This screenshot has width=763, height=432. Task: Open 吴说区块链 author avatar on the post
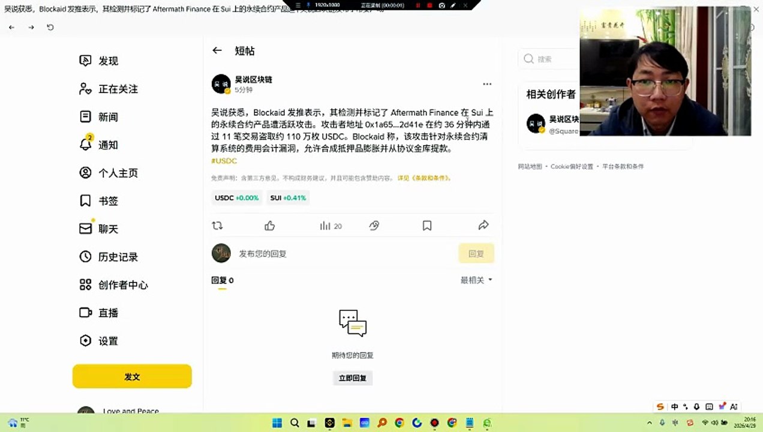tap(221, 84)
